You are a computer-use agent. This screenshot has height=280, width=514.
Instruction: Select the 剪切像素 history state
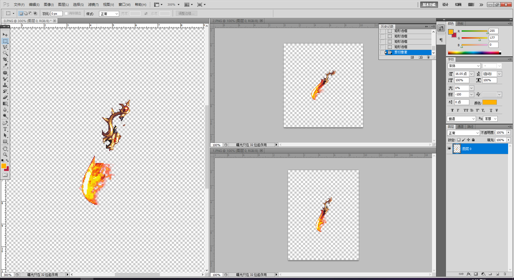tap(401, 52)
